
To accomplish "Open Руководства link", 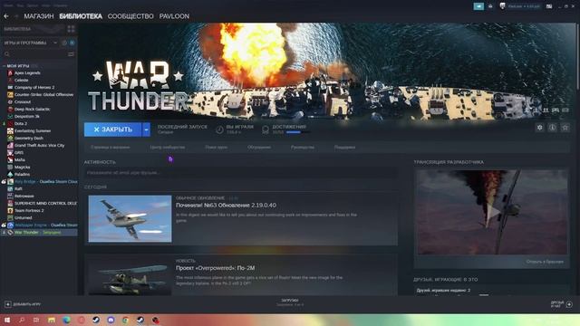I will (x=303, y=147).
